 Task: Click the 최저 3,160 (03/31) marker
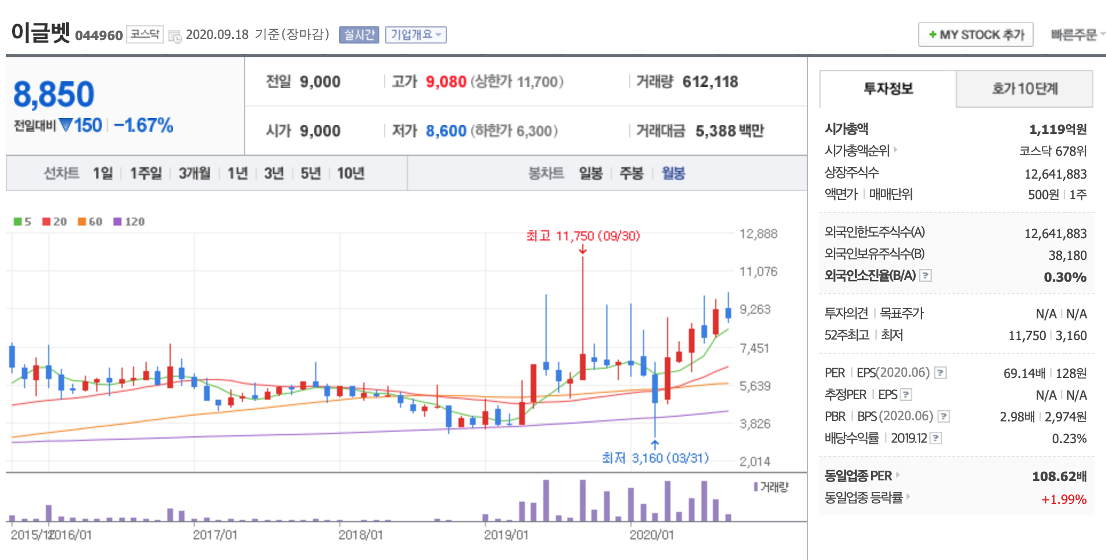[x=655, y=458]
